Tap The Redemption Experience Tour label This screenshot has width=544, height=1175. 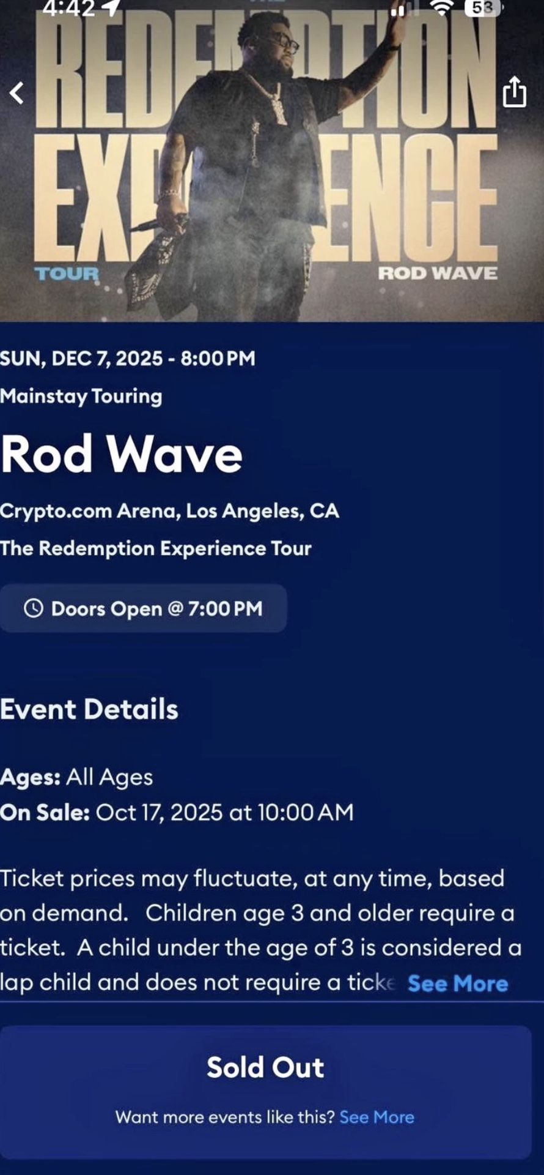[x=156, y=549]
